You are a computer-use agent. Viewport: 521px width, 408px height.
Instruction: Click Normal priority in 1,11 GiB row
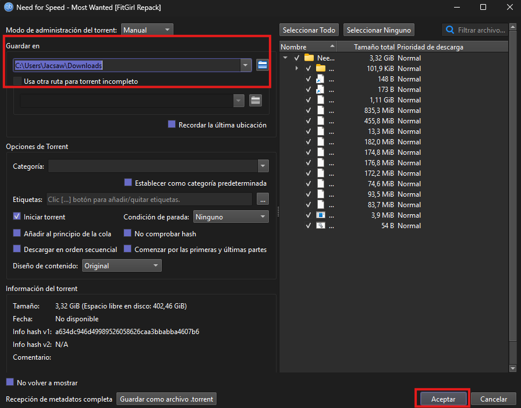click(x=409, y=100)
